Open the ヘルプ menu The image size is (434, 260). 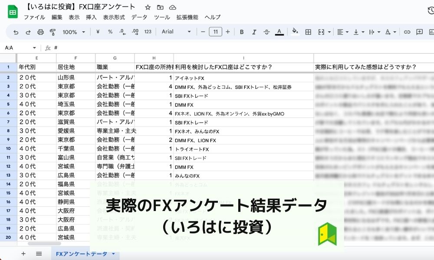click(x=212, y=17)
